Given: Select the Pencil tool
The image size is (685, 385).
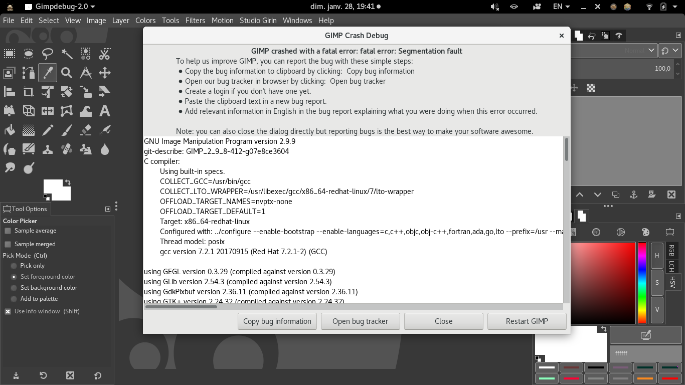Looking at the screenshot, I should (48, 130).
